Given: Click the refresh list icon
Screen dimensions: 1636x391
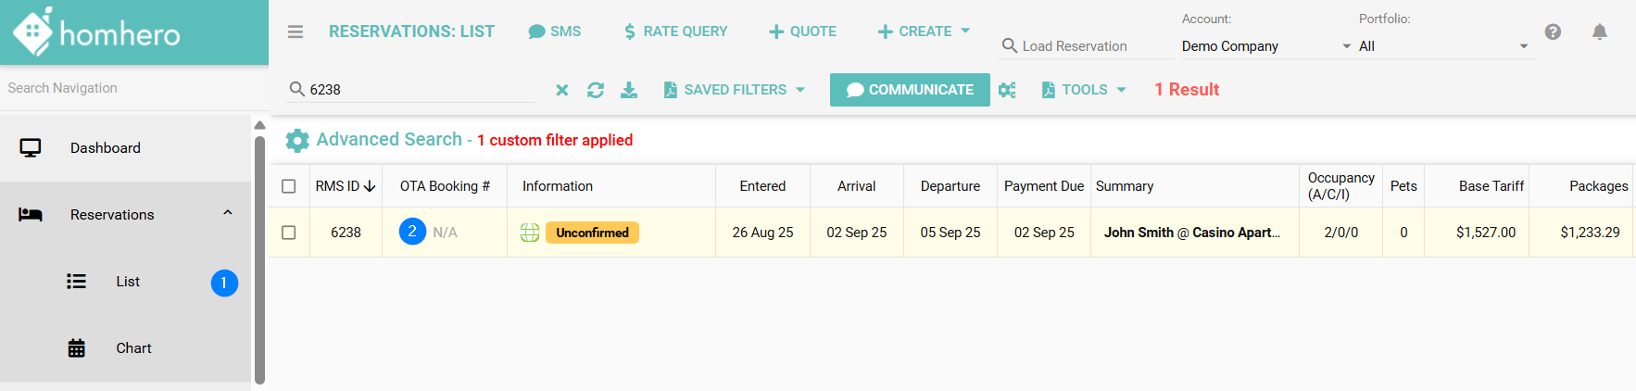Looking at the screenshot, I should click(x=596, y=90).
